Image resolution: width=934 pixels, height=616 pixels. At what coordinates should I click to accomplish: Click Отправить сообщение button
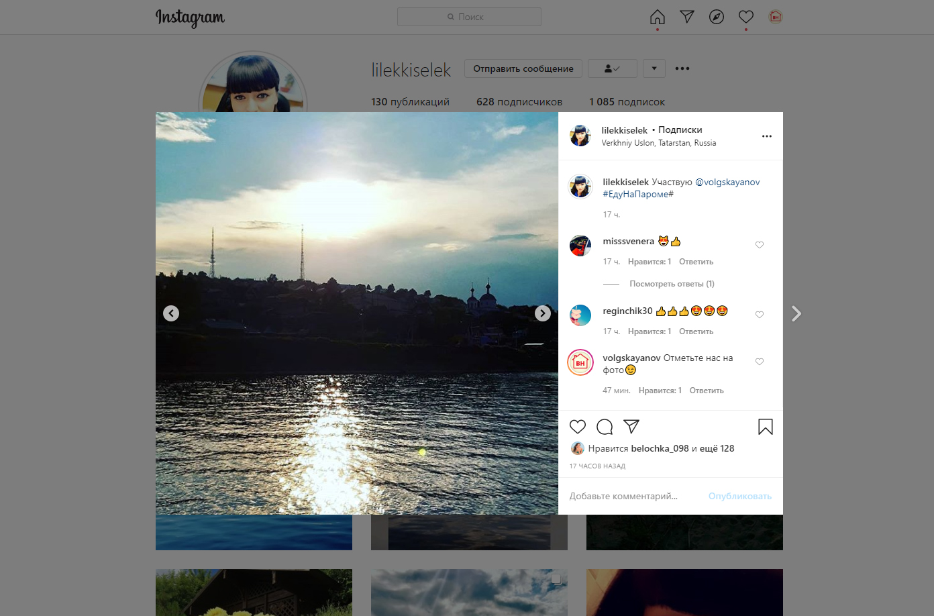(x=523, y=68)
